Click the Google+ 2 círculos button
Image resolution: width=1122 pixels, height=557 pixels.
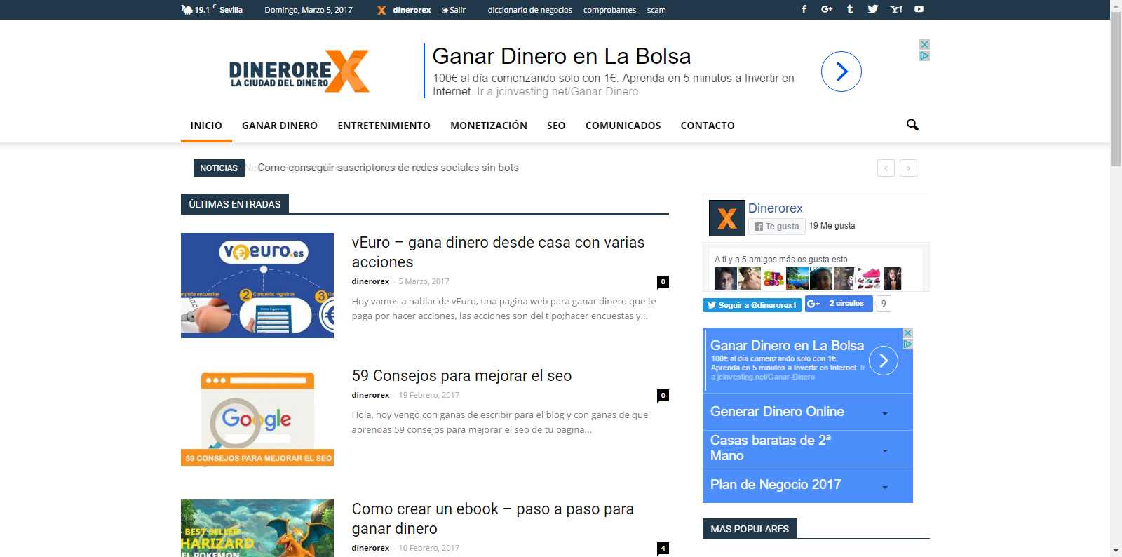coord(839,304)
